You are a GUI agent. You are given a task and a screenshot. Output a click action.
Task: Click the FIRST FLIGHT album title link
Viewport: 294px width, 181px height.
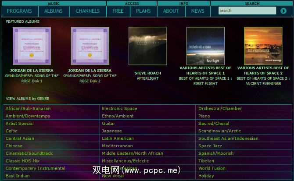click(205, 81)
